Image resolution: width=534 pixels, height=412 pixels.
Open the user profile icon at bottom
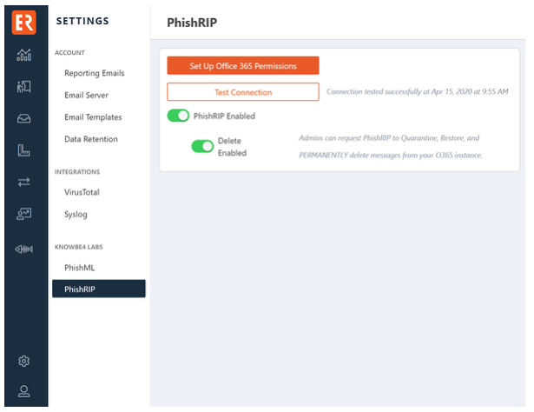click(x=23, y=391)
